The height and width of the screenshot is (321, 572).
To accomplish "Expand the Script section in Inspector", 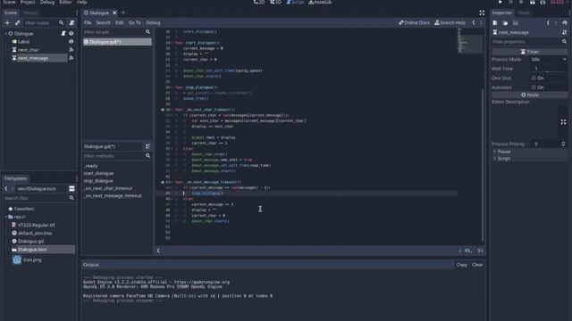I will pos(494,159).
